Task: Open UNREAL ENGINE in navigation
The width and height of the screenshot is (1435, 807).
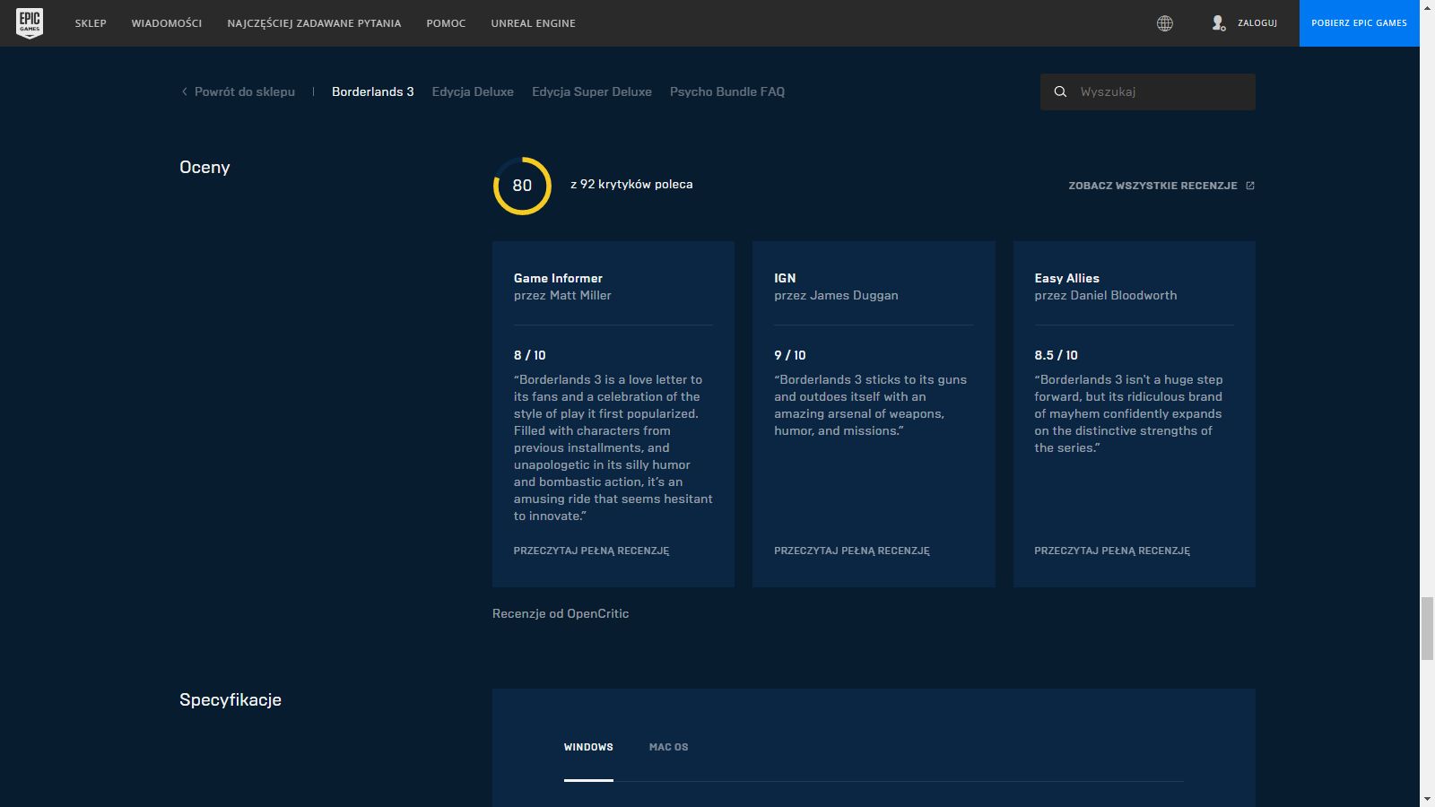Action: [533, 23]
